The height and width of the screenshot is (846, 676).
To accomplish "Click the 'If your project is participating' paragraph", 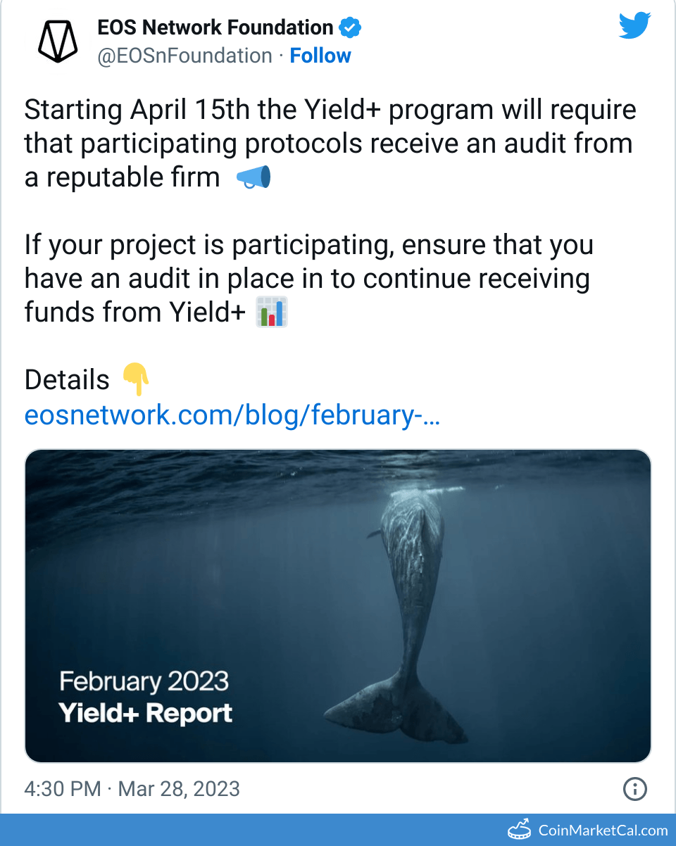I will (x=308, y=279).
